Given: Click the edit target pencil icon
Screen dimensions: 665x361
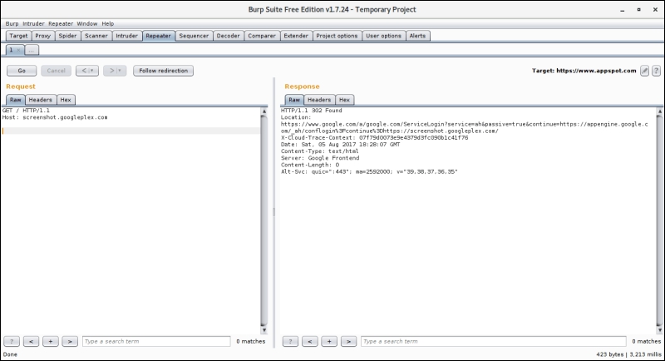Looking at the screenshot, I should 644,71.
